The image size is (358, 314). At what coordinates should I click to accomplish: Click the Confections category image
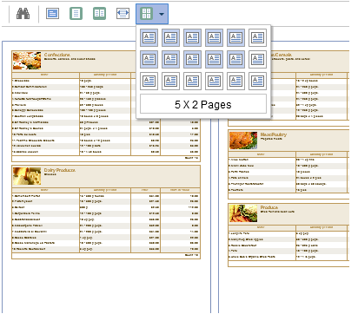coord(27,61)
